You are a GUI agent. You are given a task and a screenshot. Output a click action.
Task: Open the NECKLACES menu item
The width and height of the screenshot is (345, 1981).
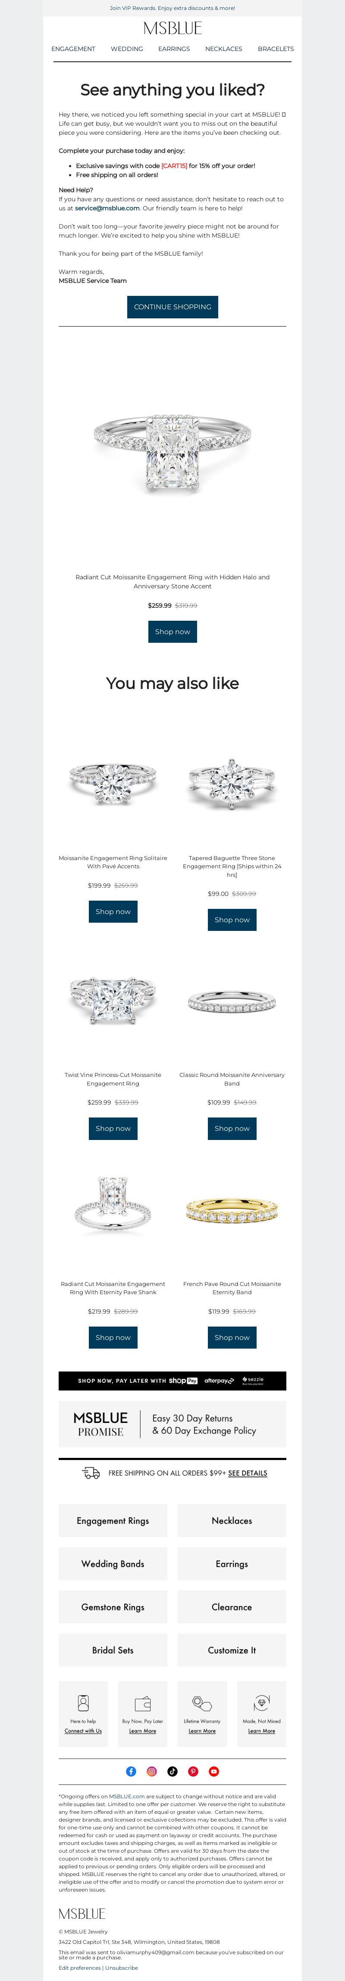(223, 48)
